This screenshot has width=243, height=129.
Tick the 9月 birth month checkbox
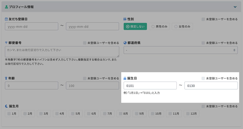click(x=136, y=114)
